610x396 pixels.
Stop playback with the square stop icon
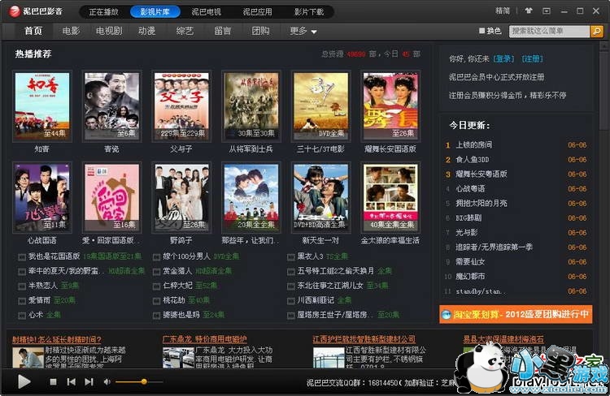tap(54, 382)
